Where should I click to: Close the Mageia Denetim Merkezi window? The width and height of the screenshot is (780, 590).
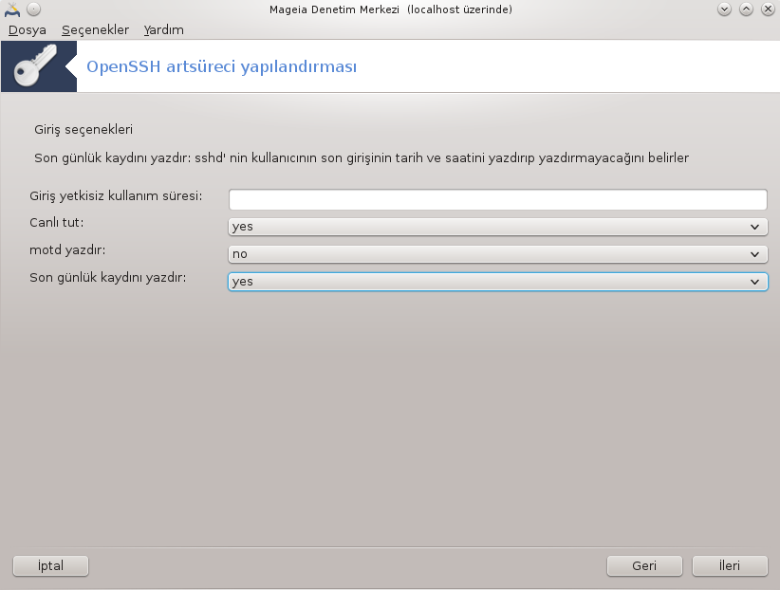(x=768, y=9)
